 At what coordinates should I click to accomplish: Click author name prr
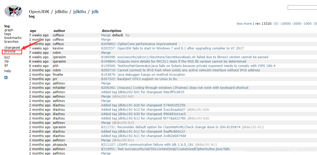pyautogui.click(x=55, y=79)
